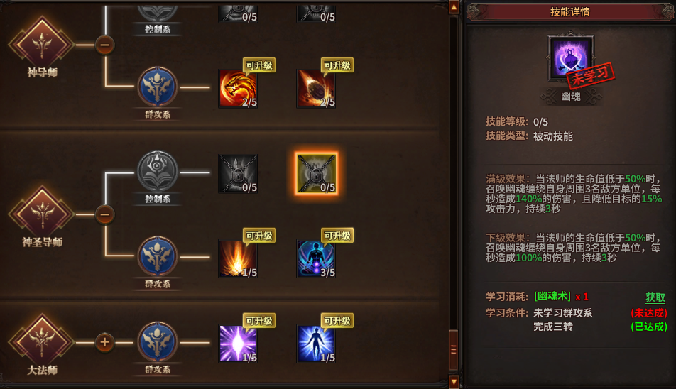Select 大法师 群攻系 category node
This screenshot has width=676, height=389.
pyautogui.click(x=158, y=341)
